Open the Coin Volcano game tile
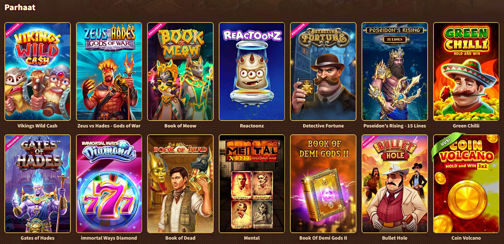This screenshot has height=244, width=504. point(466,184)
